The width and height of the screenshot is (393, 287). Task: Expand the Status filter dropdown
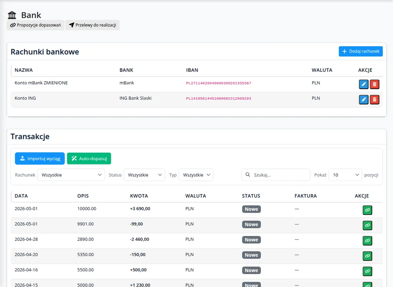(x=144, y=175)
